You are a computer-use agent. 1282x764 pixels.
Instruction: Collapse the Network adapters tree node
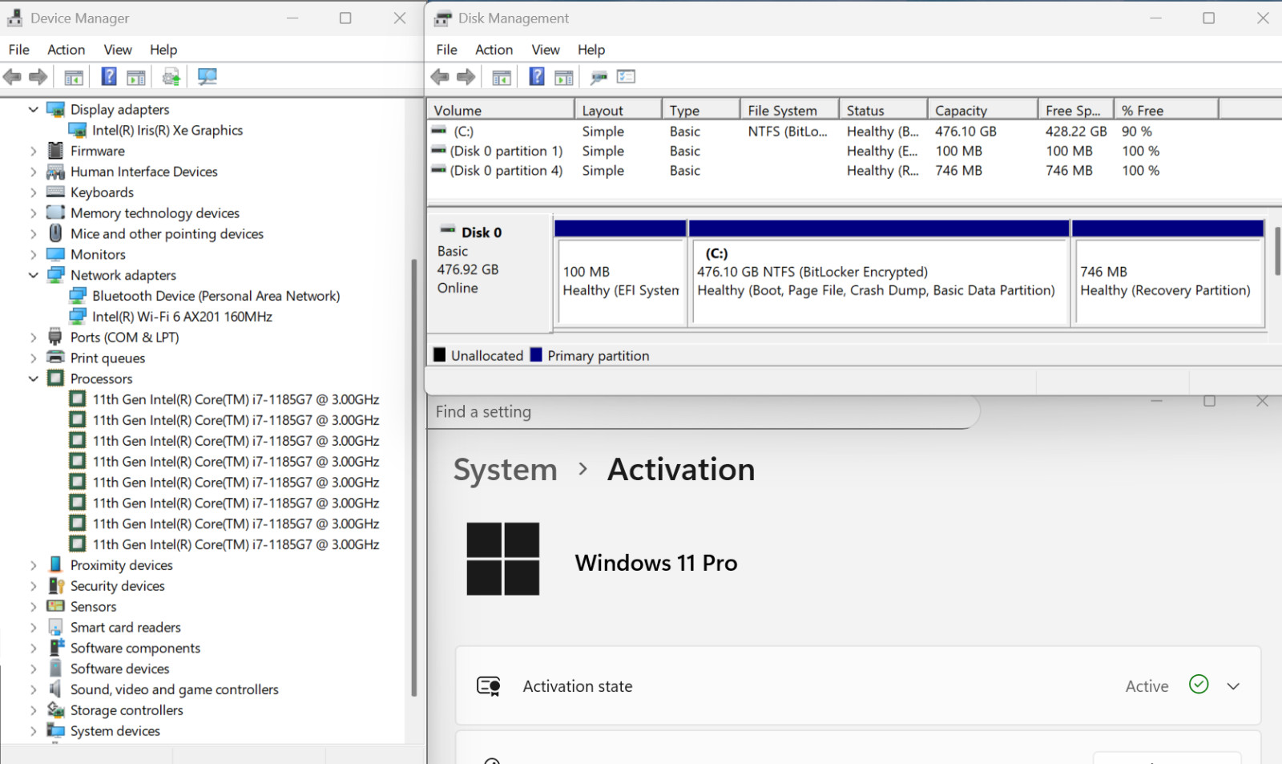[33, 275]
